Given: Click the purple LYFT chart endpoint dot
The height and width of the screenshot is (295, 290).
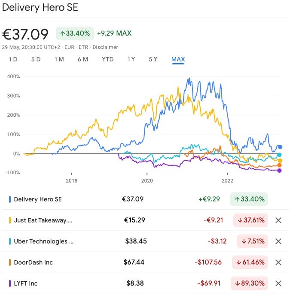Looking at the screenshot, I should (279, 170).
